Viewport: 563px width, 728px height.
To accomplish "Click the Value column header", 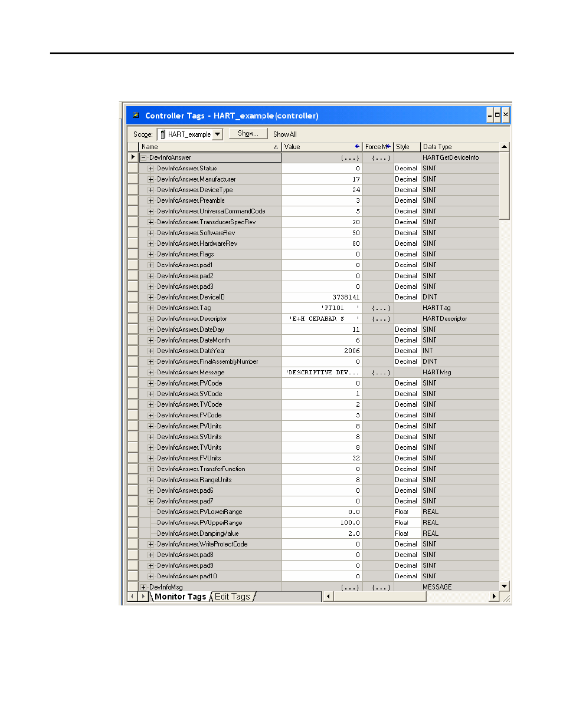I will coord(322,147).
